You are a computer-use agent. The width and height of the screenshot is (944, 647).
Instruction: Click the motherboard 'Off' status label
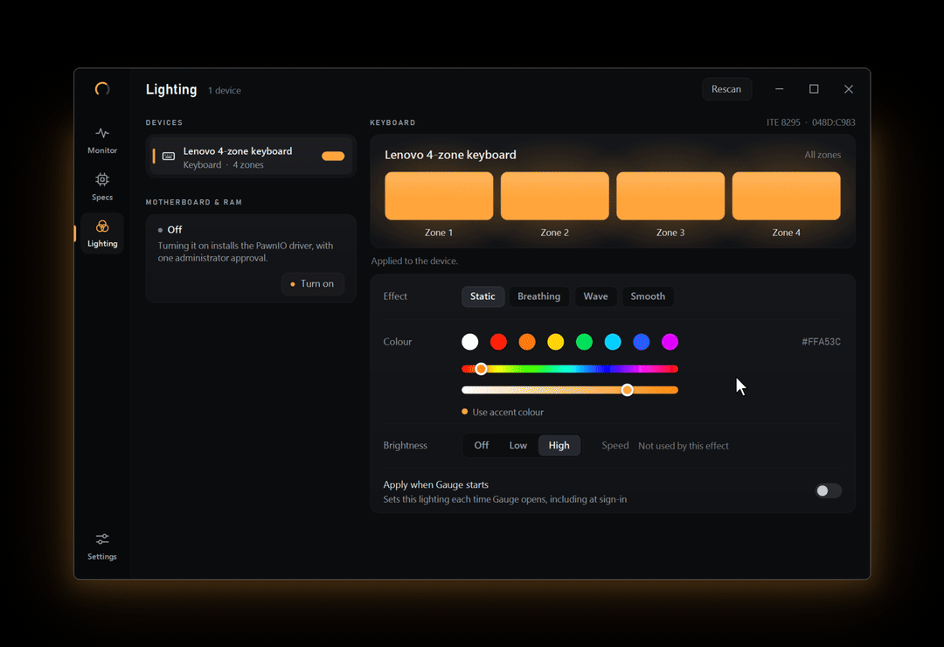(175, 230)
